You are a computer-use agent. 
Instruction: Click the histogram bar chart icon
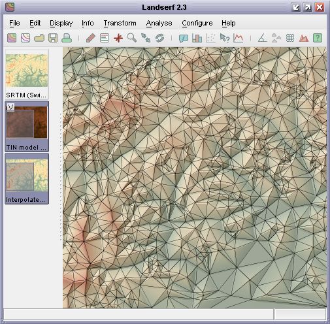click(x=197, y=39)
